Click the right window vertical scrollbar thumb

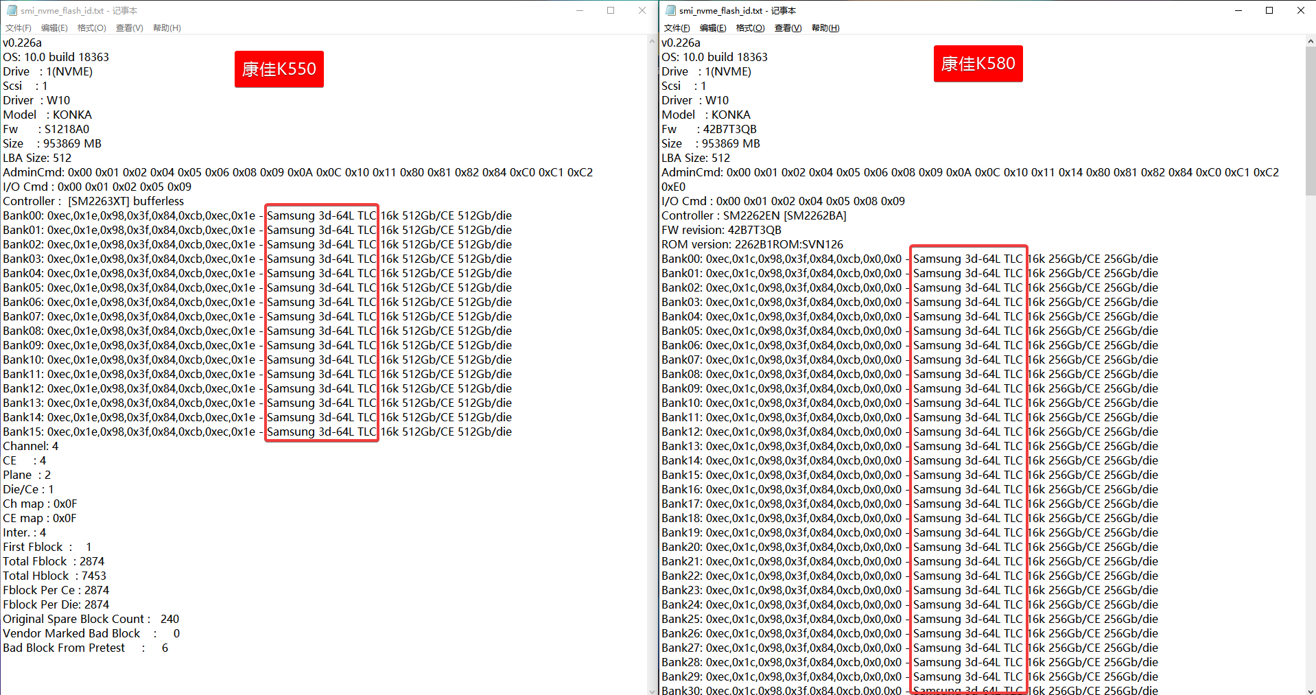coord(1310,121)
